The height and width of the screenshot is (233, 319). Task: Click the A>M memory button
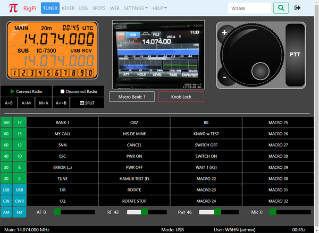(x=26, y=103)
